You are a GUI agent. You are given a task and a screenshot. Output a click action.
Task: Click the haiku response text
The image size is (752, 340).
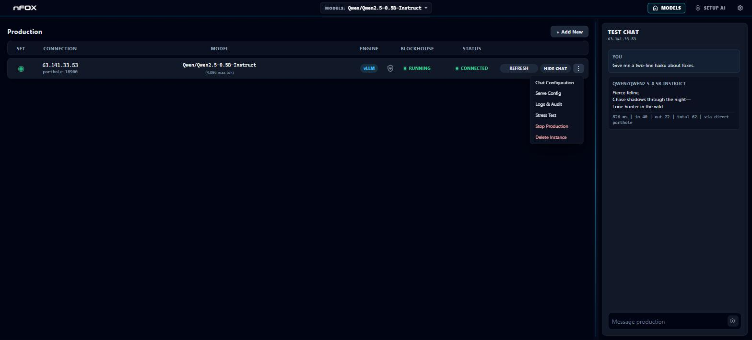coord(651,100)
